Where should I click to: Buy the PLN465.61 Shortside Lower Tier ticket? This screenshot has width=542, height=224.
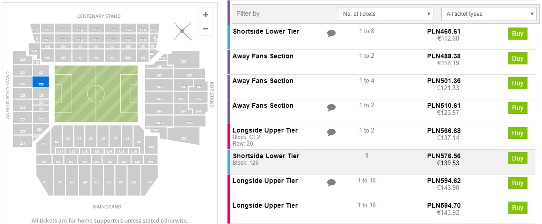pyautogui.click(x=517, y=34)
